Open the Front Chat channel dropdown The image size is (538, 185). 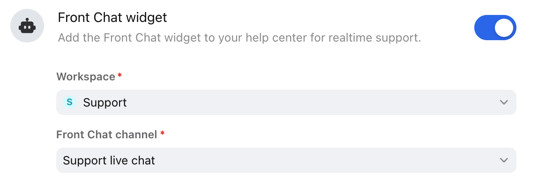coord(286,160)
